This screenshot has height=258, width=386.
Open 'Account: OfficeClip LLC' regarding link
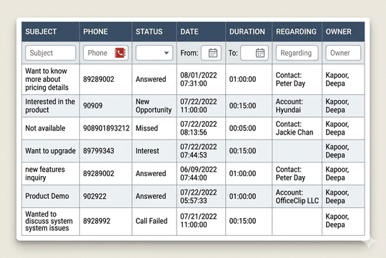click(x=297, y=196)
